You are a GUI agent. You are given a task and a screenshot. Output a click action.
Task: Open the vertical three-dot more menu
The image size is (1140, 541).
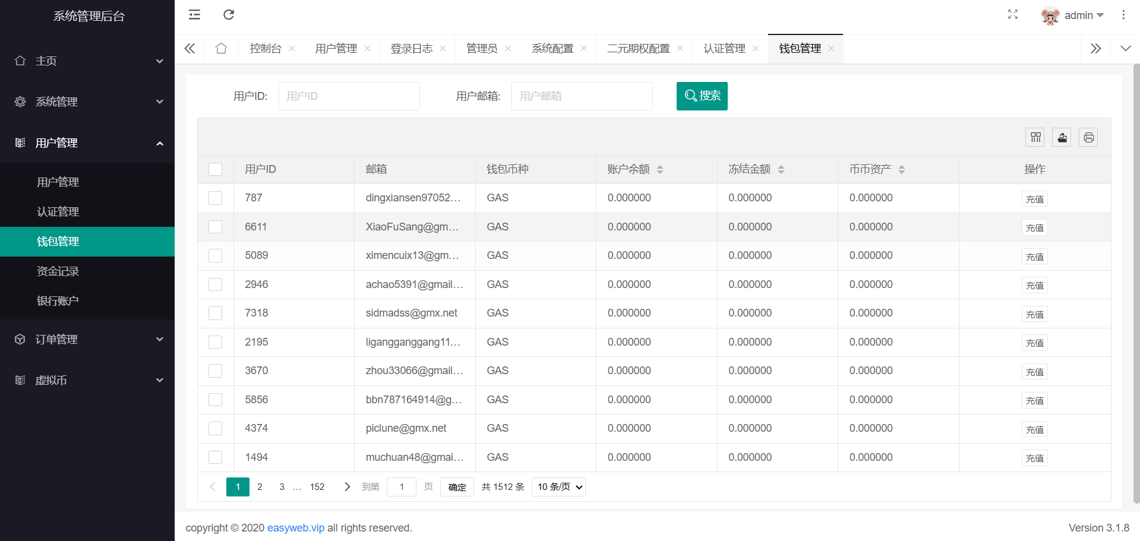(1123, 15)
